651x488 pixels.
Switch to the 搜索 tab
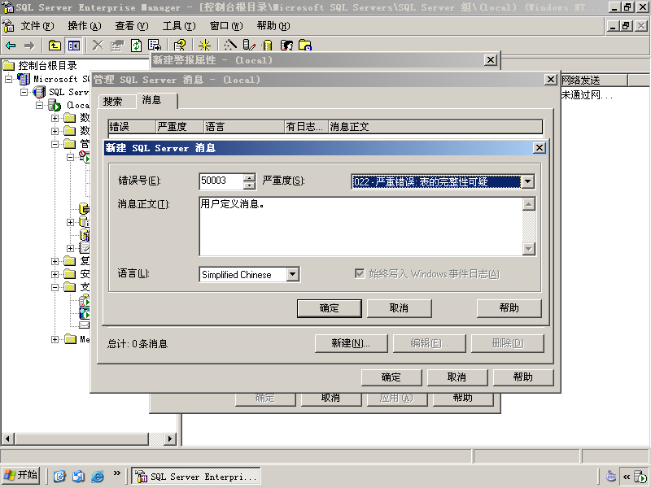tap(116, 101)
